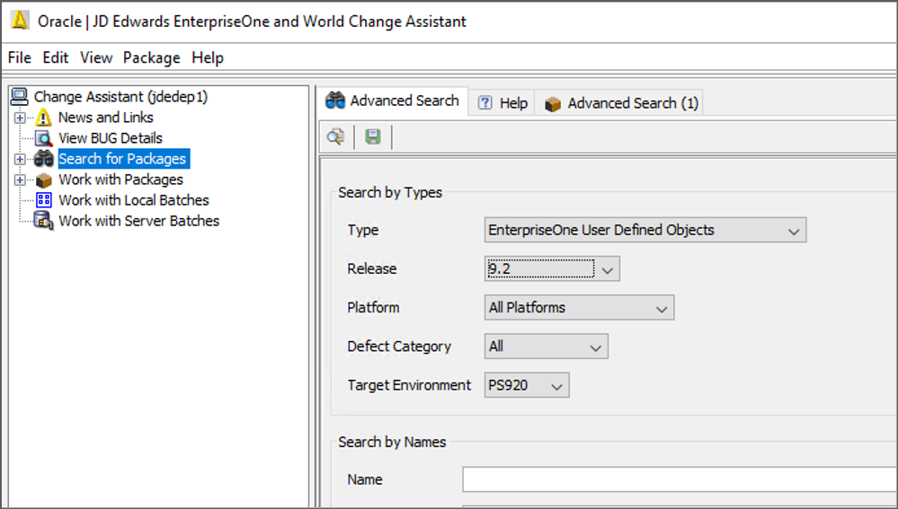Image resolution: width=898 pixels, height=509 pixels.
Task: Open the Package menu
Action: [x=152, y=57]
